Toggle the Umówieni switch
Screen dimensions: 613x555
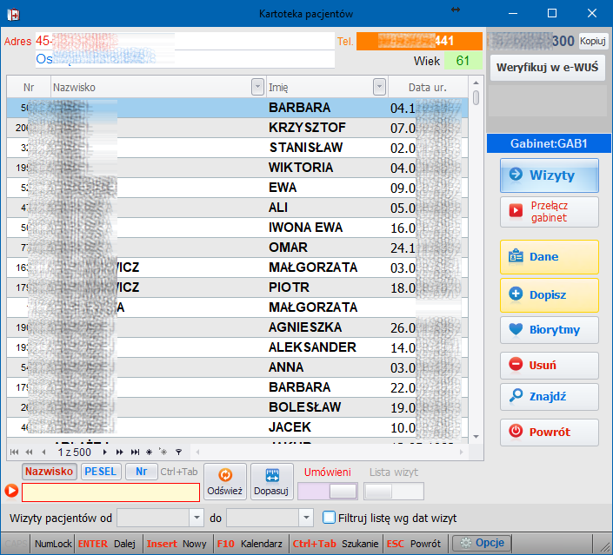coord(327,491)
